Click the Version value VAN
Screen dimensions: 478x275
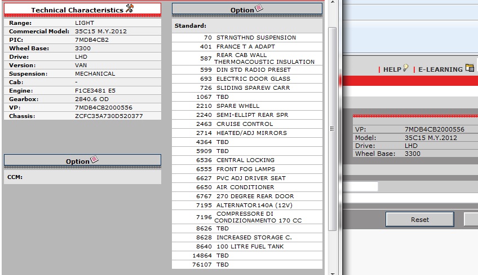coord(81,66)
